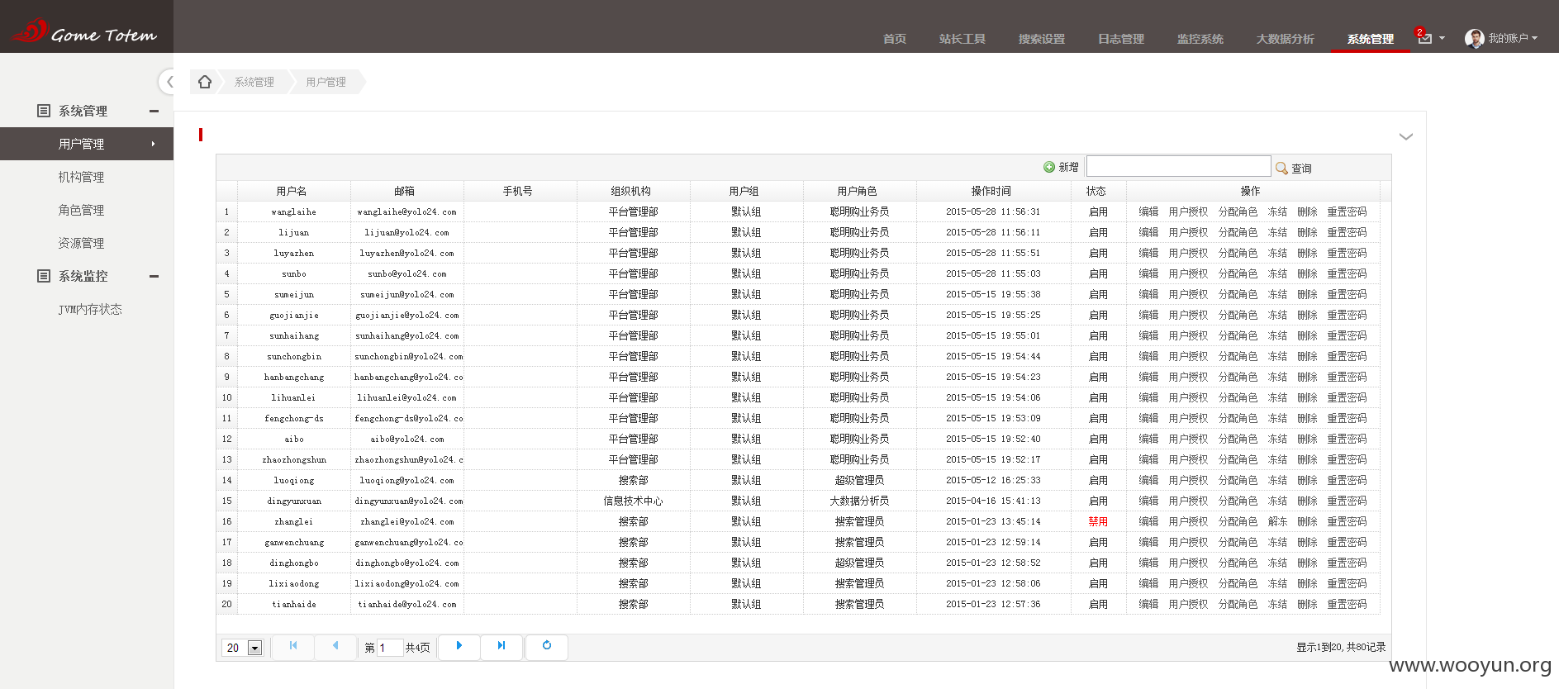
Task: Open the 我的账户 dropdown menu
Action: 1512,38
